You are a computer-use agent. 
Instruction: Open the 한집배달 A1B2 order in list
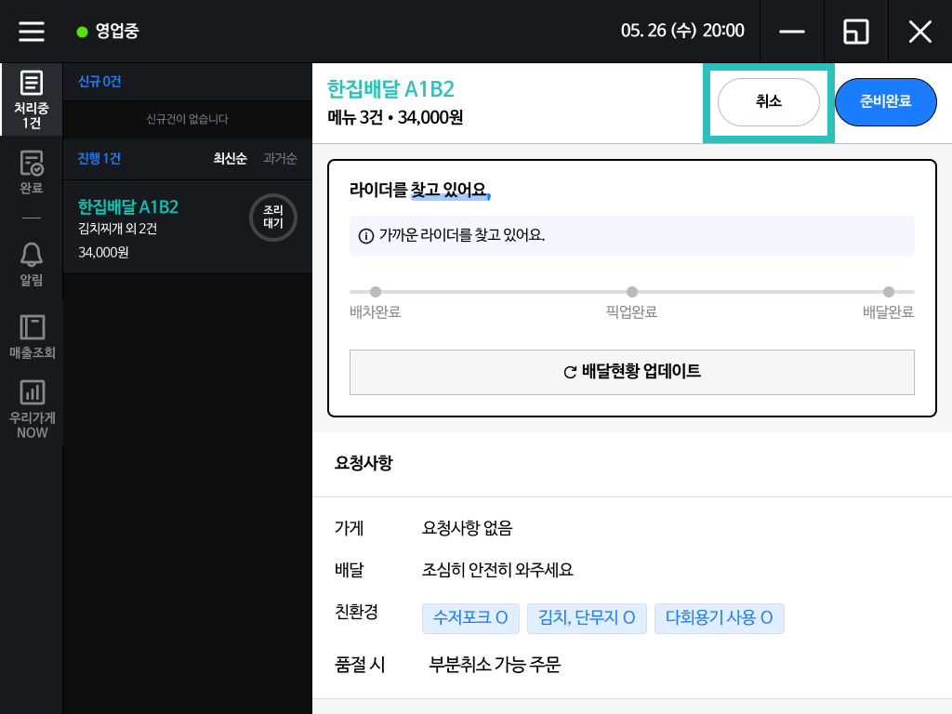pos(188,227)
